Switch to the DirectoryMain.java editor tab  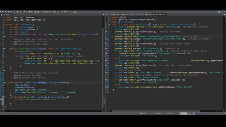click(x=160, y=15)
